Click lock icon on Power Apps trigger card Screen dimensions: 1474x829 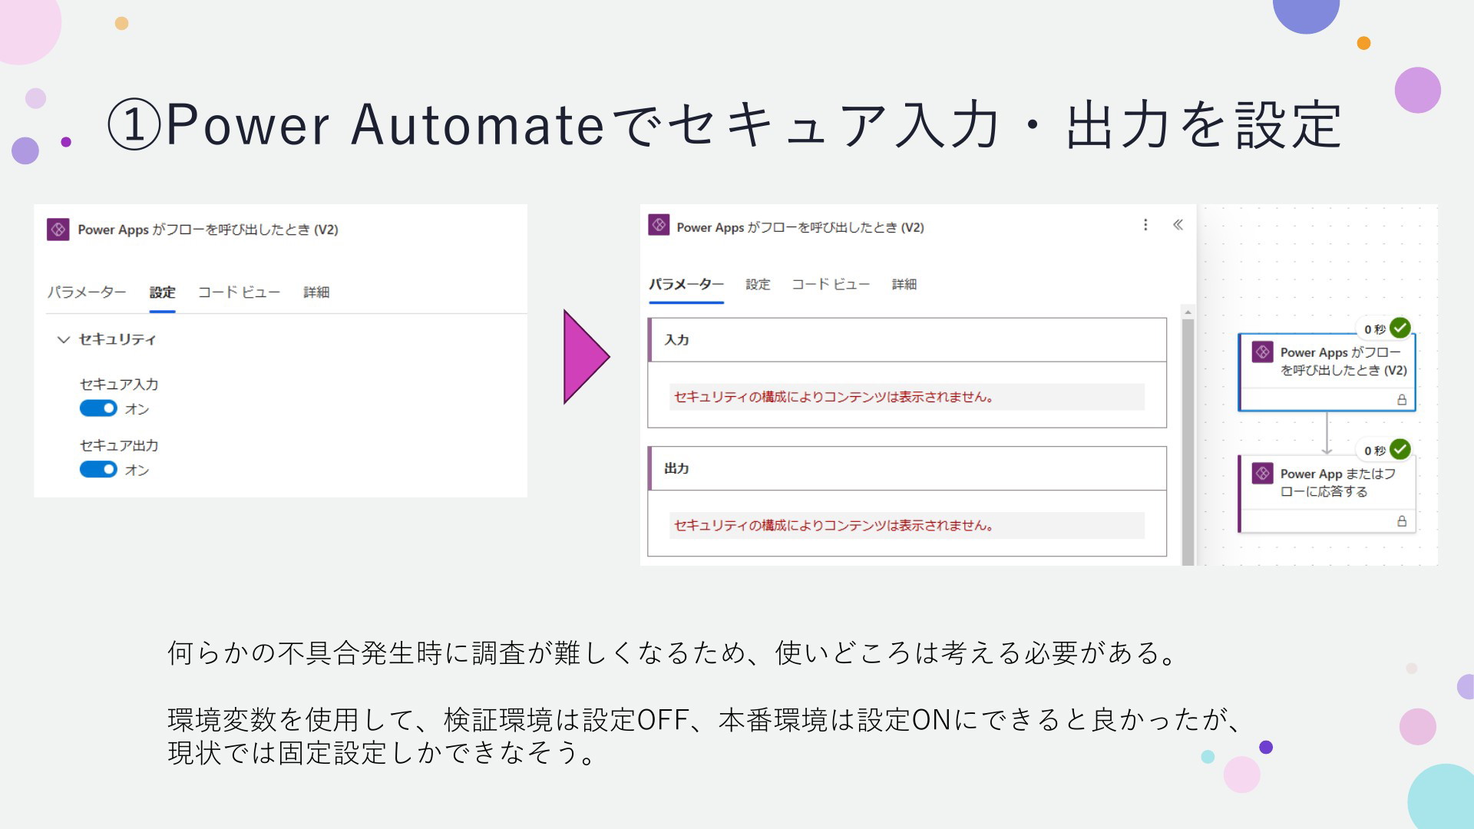[x=1402, y=400]
